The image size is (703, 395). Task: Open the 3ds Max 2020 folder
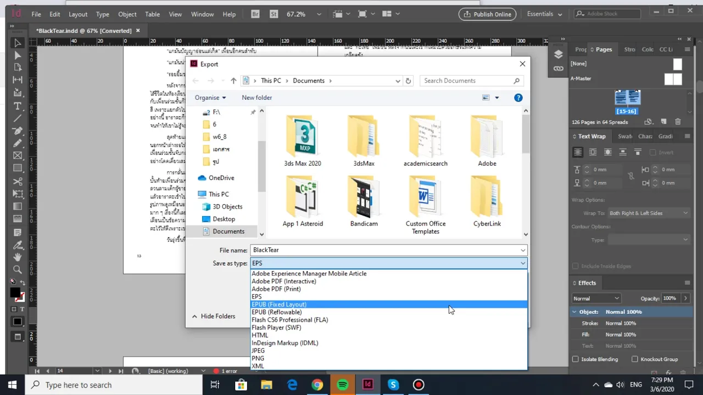point(303,141)
